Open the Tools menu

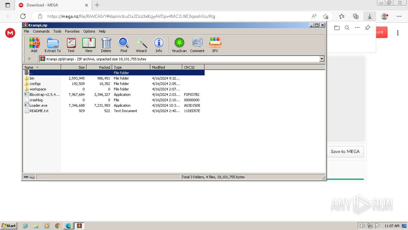[57, 31]
